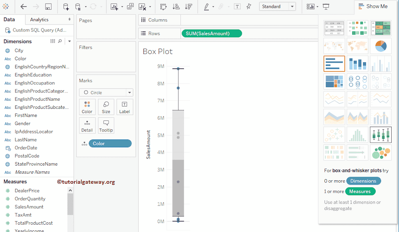Click the Undo back arrow
The width and height of the screenshot is (399, 232).
24,7
